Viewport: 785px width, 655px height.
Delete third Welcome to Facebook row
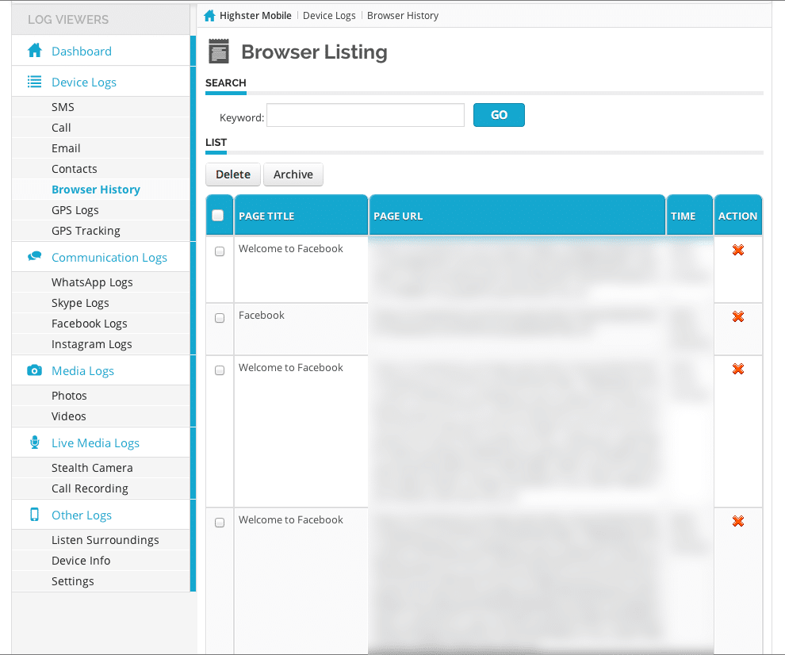[738, 521]
